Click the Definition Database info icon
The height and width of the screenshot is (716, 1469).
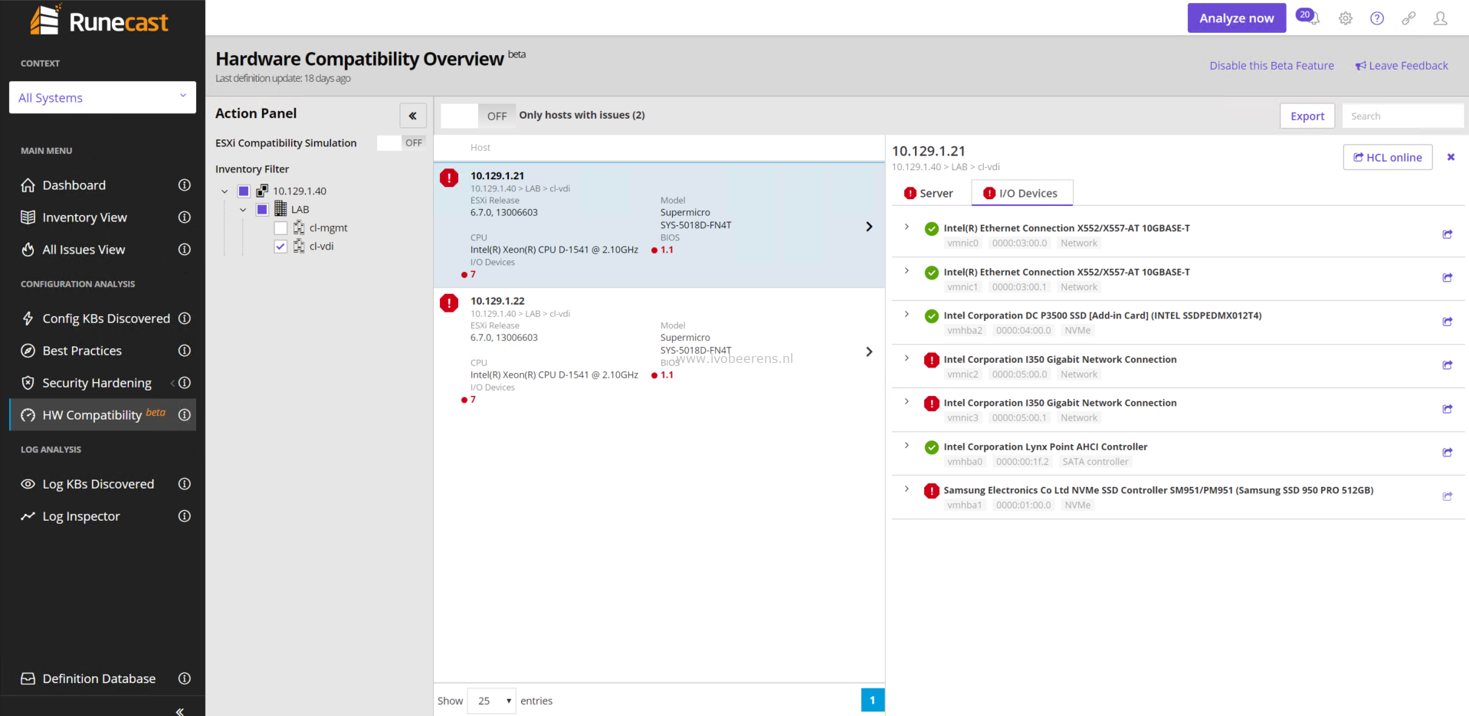(185, 678)
